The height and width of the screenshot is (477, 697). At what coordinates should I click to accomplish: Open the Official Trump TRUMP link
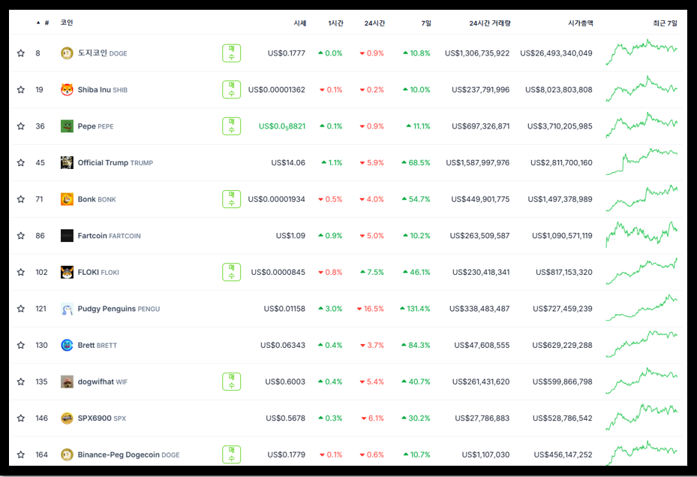[115, 163]
